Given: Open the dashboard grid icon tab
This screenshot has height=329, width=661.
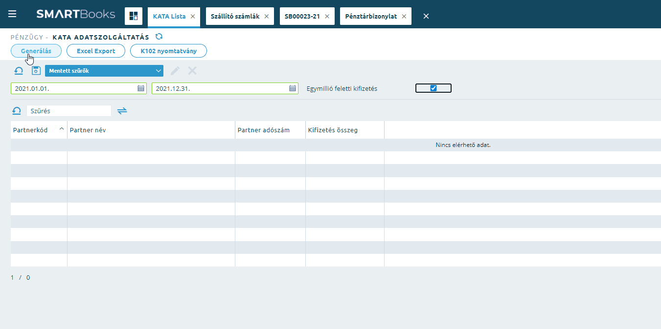Looking at the screenshot, I should point(133,16).
